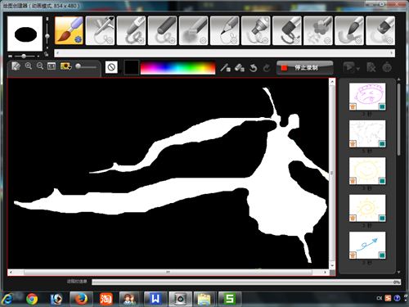Select the Chalk smudge tool

coord(193,30)
